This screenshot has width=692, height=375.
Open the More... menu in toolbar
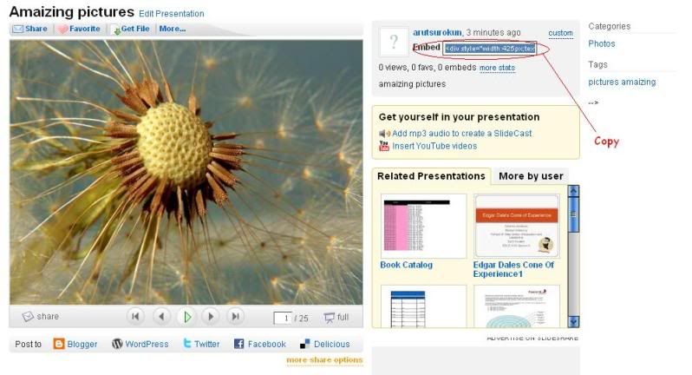click(172, 29)
